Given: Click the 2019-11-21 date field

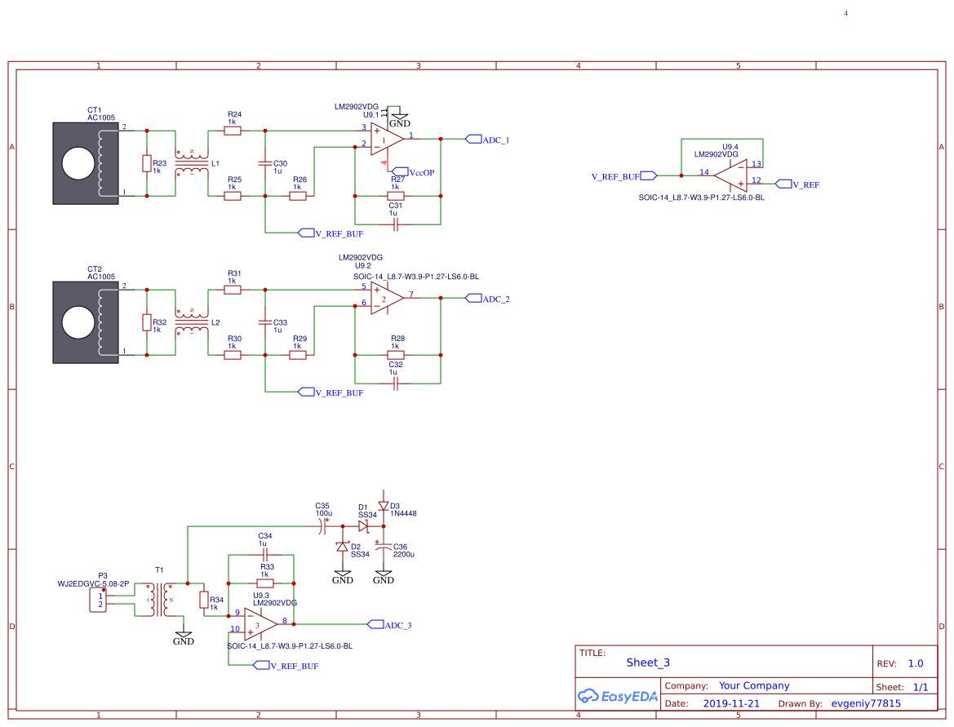Looking at the screenshot, I should (730, 703).
